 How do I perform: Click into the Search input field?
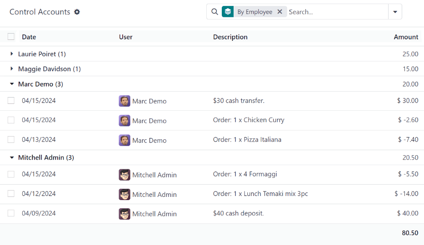(x=336, y=12)
